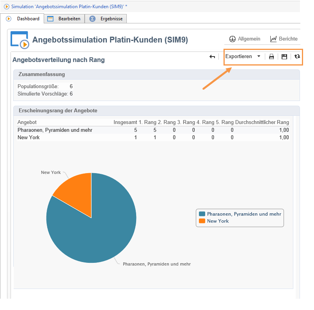Click the 'Simulierte Vorschläge:' label
The height and width of the screenshot is (310, 314).
(x=43, y=94)
